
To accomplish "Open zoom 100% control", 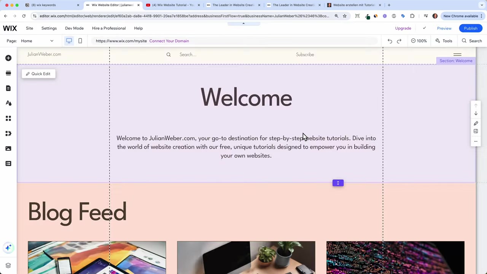I will point(419,41).
